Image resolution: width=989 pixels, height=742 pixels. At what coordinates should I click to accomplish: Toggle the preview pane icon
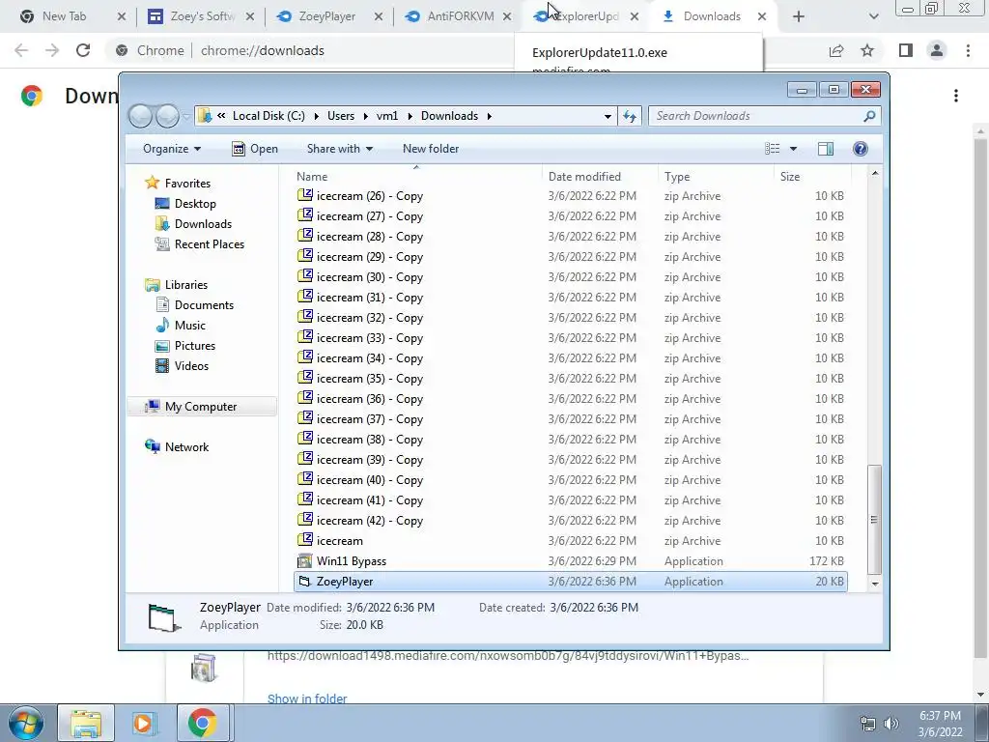(825, 149)
